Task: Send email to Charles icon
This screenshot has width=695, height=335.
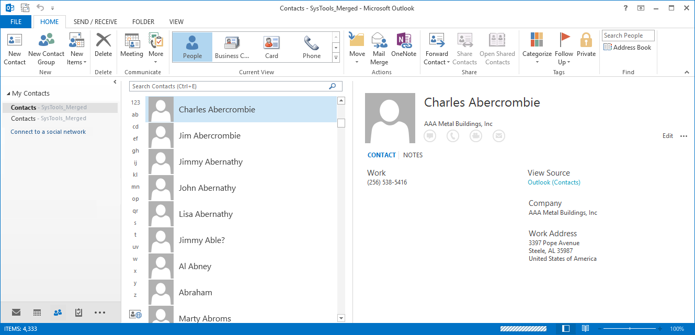Action: pyautogui.click(x=499, y=136)
